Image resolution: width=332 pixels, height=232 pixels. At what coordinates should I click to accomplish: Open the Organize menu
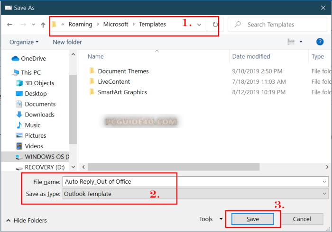pos(24,42)
